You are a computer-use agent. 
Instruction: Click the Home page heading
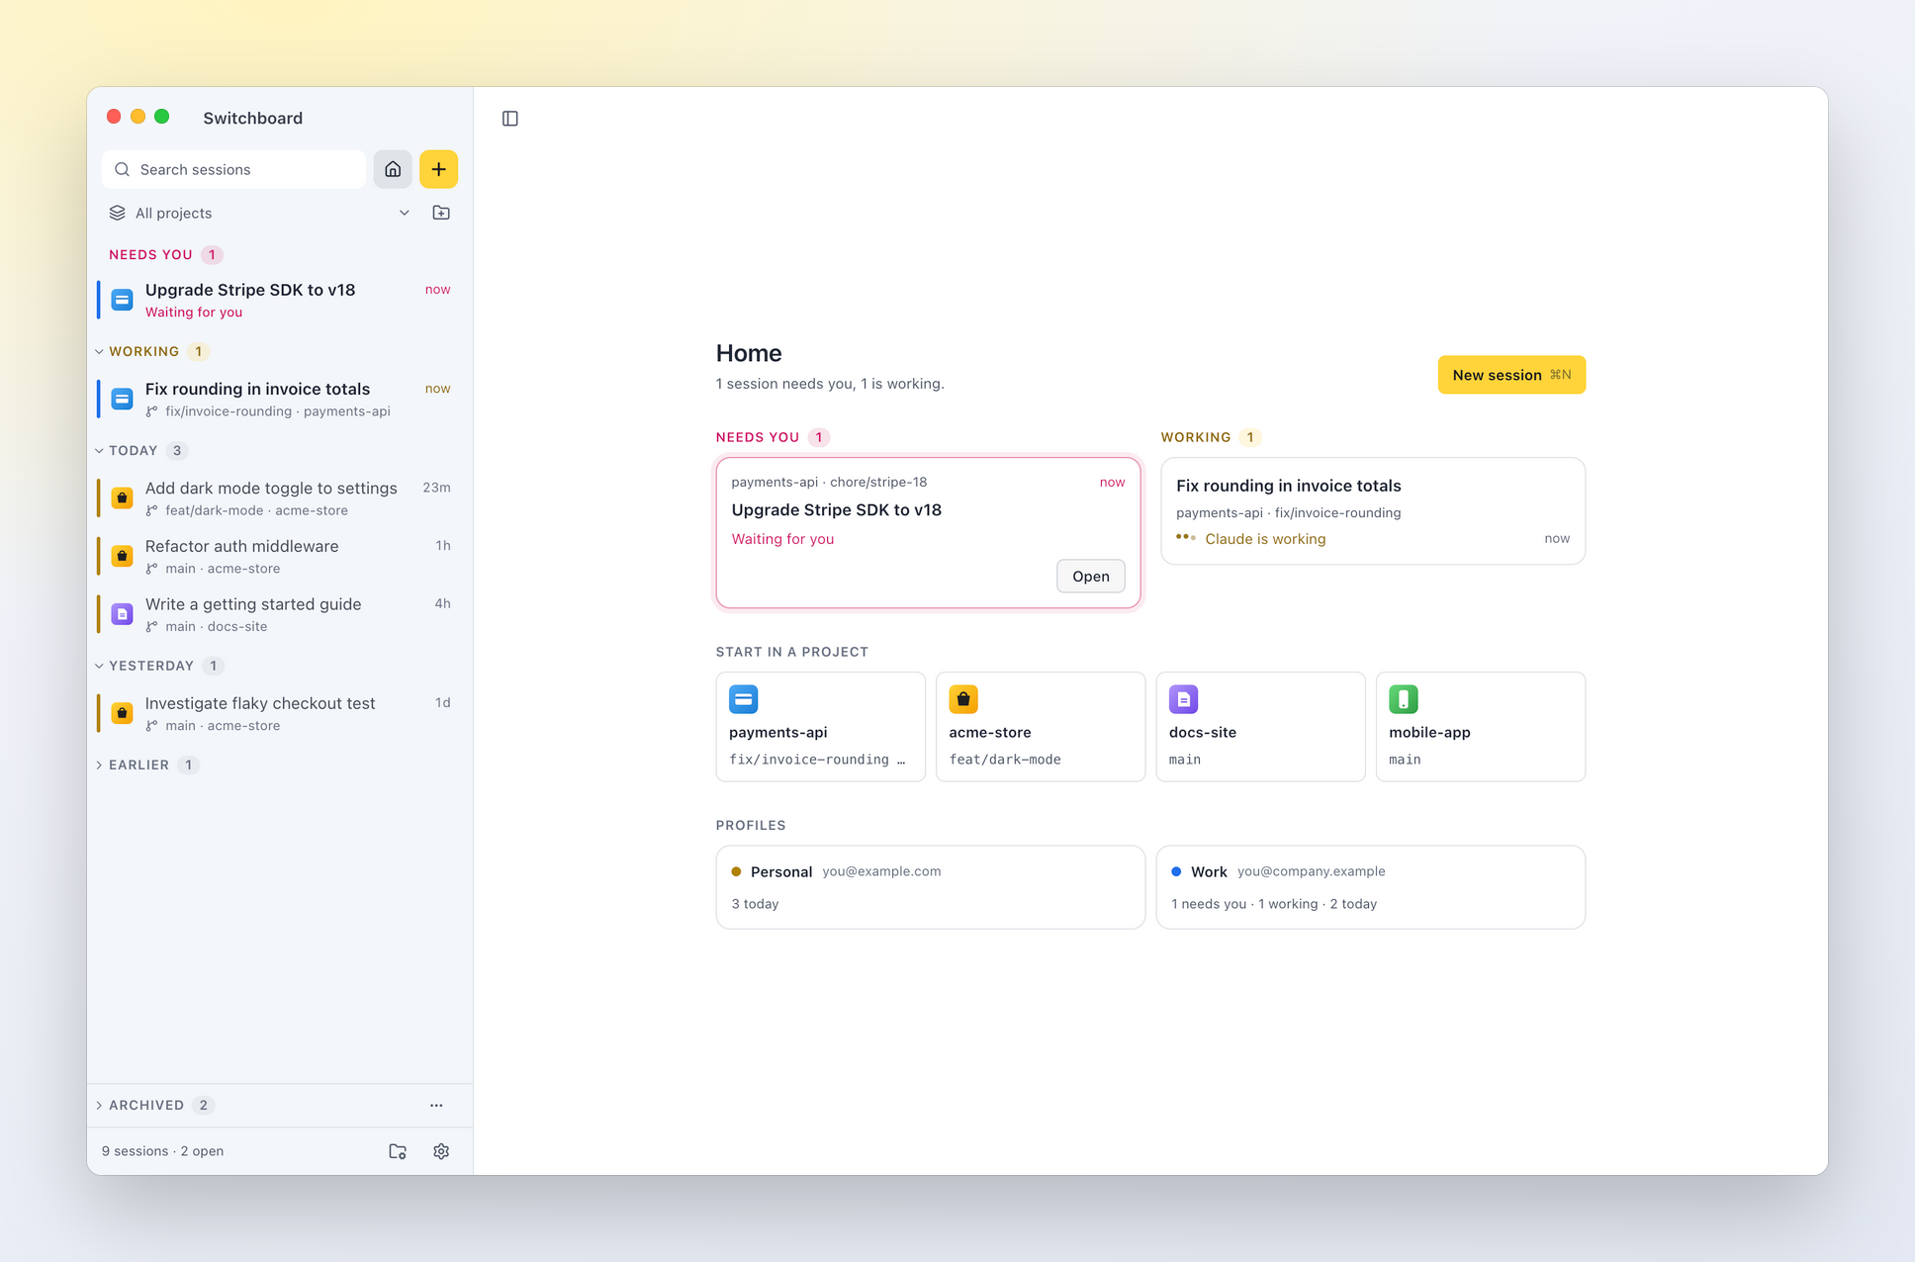tap(749, 353)
